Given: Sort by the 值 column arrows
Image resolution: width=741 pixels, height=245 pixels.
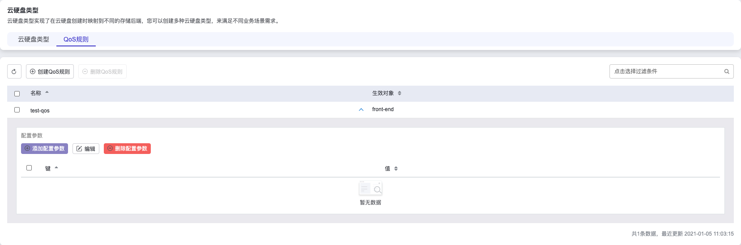Looking at the screenshot, I should [x=396, y=169].
